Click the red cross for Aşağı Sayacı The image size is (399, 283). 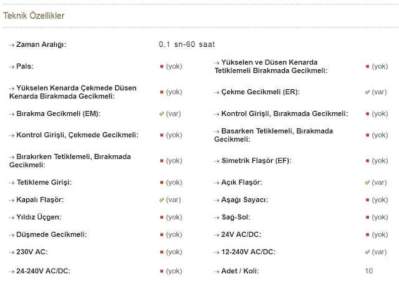pyautogui.click(x=367, y=200)
